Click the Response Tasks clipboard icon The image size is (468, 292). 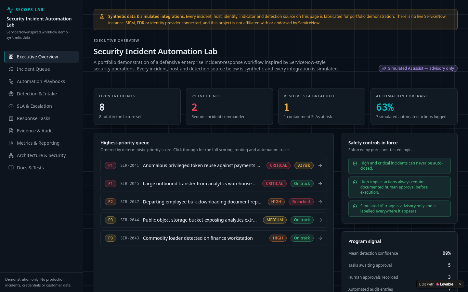11,118
